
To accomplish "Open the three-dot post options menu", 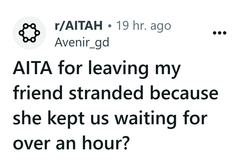I will pos(220,33).
